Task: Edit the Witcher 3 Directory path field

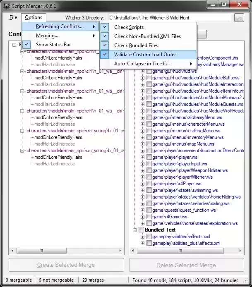Action: coord(170,18)
